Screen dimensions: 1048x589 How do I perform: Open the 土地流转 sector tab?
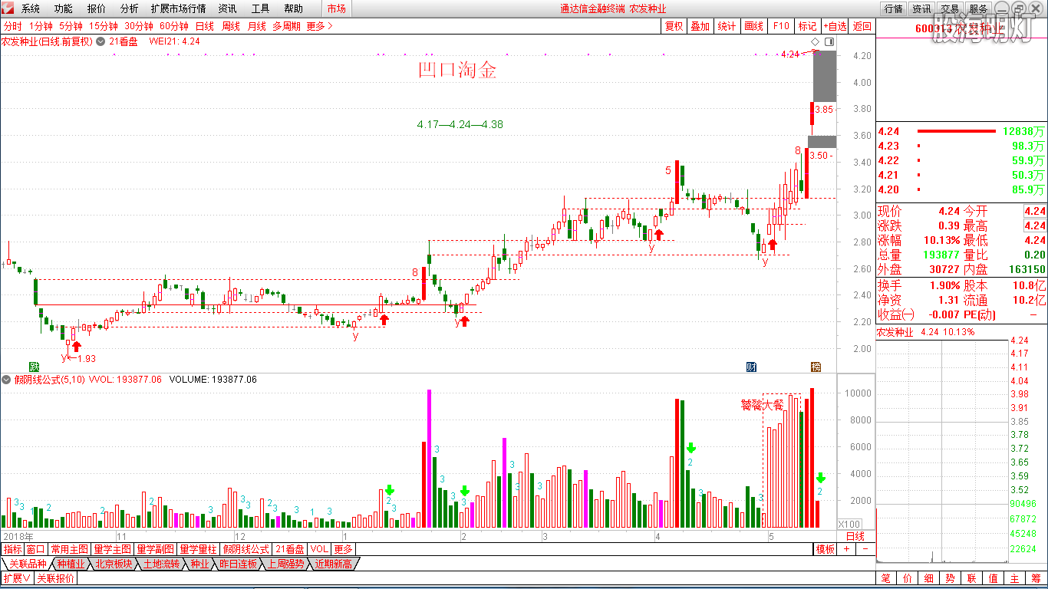click(161, 564)
